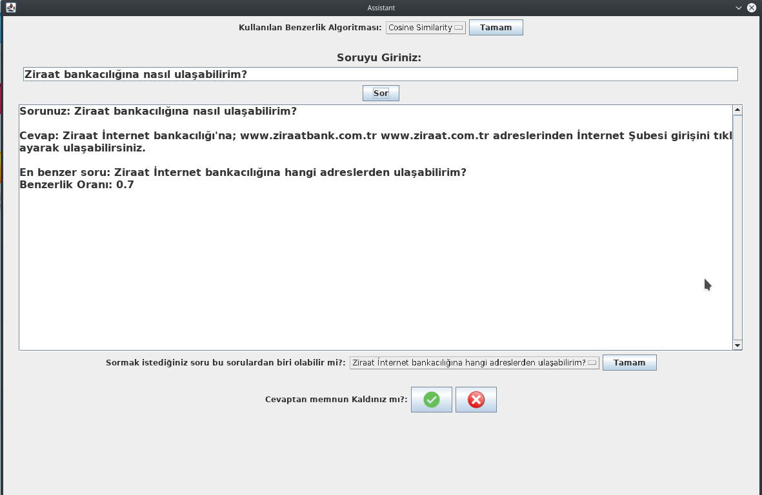This screenshot has height=495, width=762.
Task: Close the Assistant window
Action: (x=751, y=8)
